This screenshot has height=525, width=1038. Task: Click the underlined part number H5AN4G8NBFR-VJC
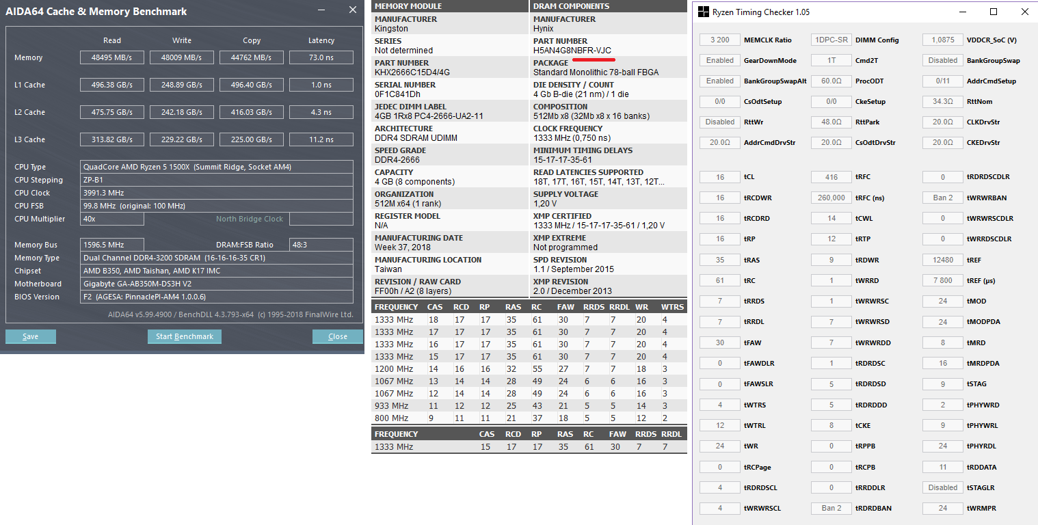(572, 51)
